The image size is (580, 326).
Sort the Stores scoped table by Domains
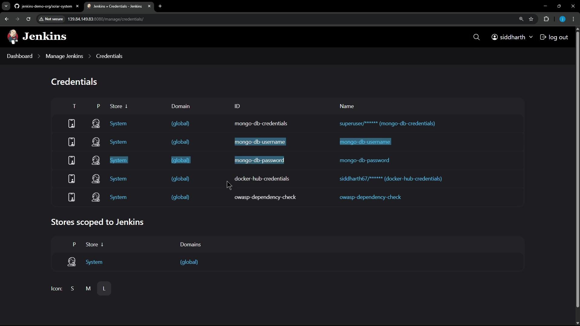[x=190, y=245]
